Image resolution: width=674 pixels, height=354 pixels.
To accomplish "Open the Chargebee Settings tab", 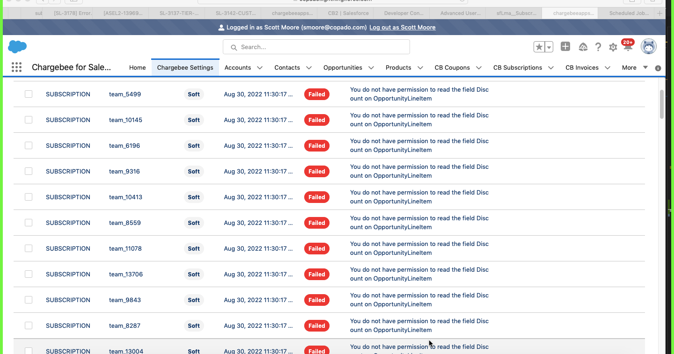I will click(185, 67).
